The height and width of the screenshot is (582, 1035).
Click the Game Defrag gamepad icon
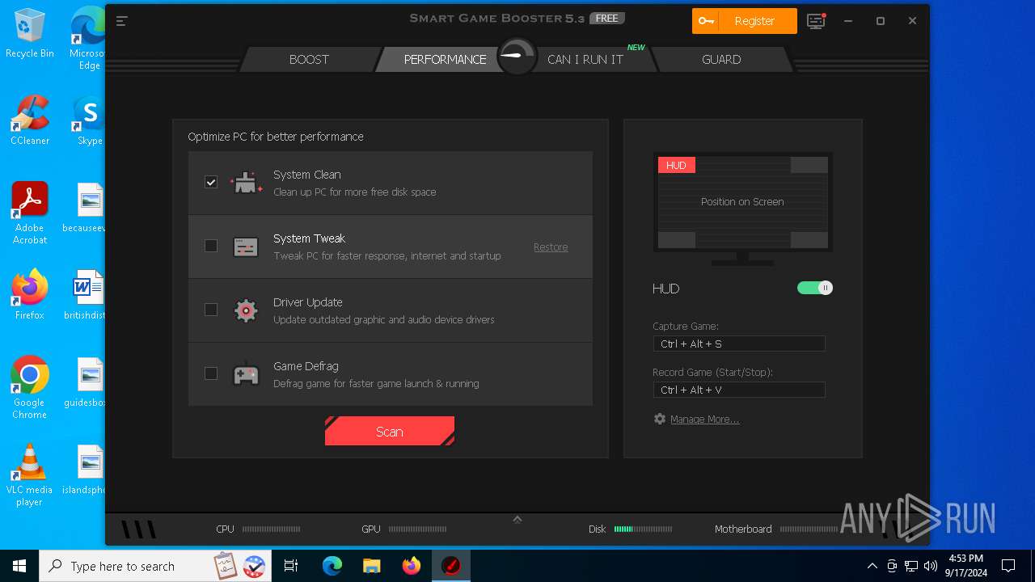(246, 374)
